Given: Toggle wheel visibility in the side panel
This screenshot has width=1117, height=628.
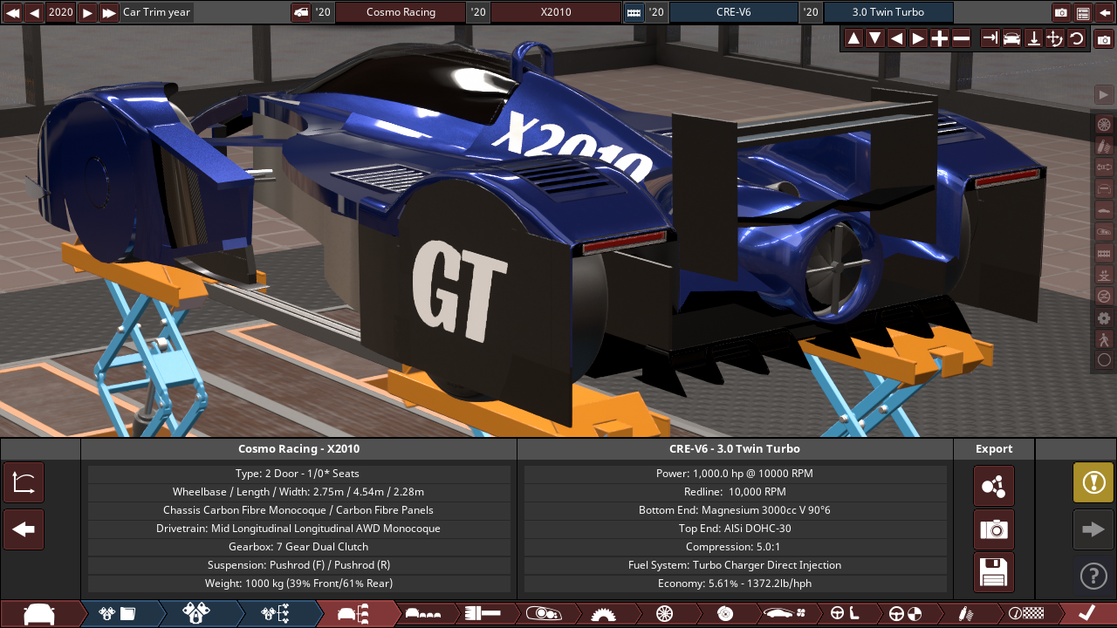Looking at the screenshot, I should 1104,125.
